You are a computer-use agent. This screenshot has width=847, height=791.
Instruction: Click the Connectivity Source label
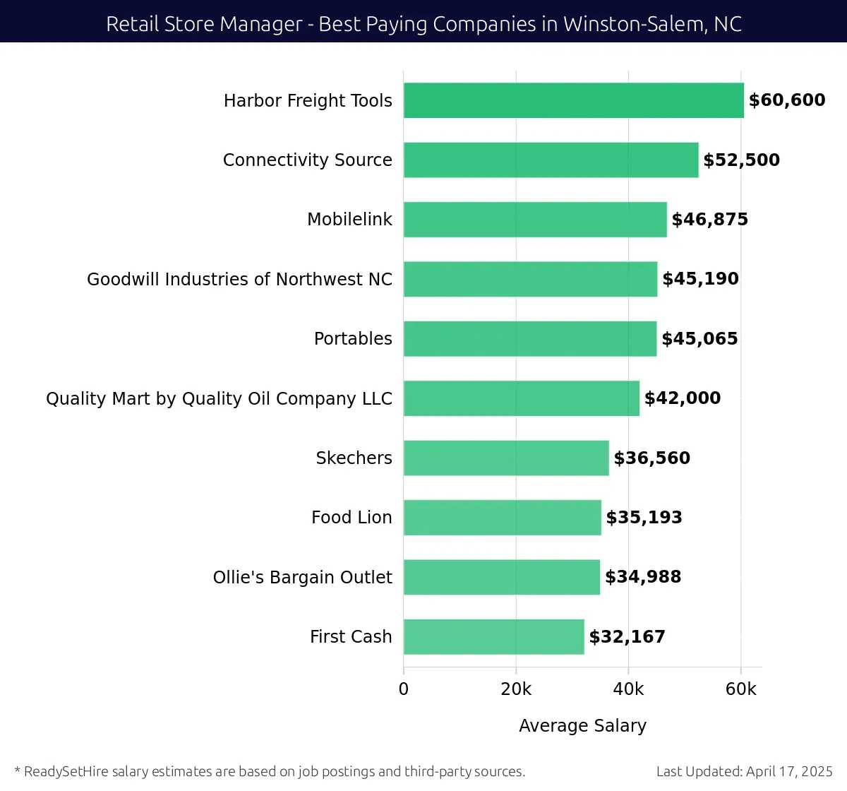[x=308, y=160]
